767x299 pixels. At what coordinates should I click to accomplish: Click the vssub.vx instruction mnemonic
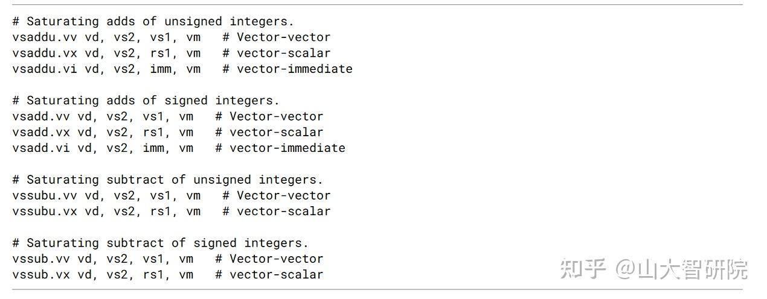tap(41, 274)
